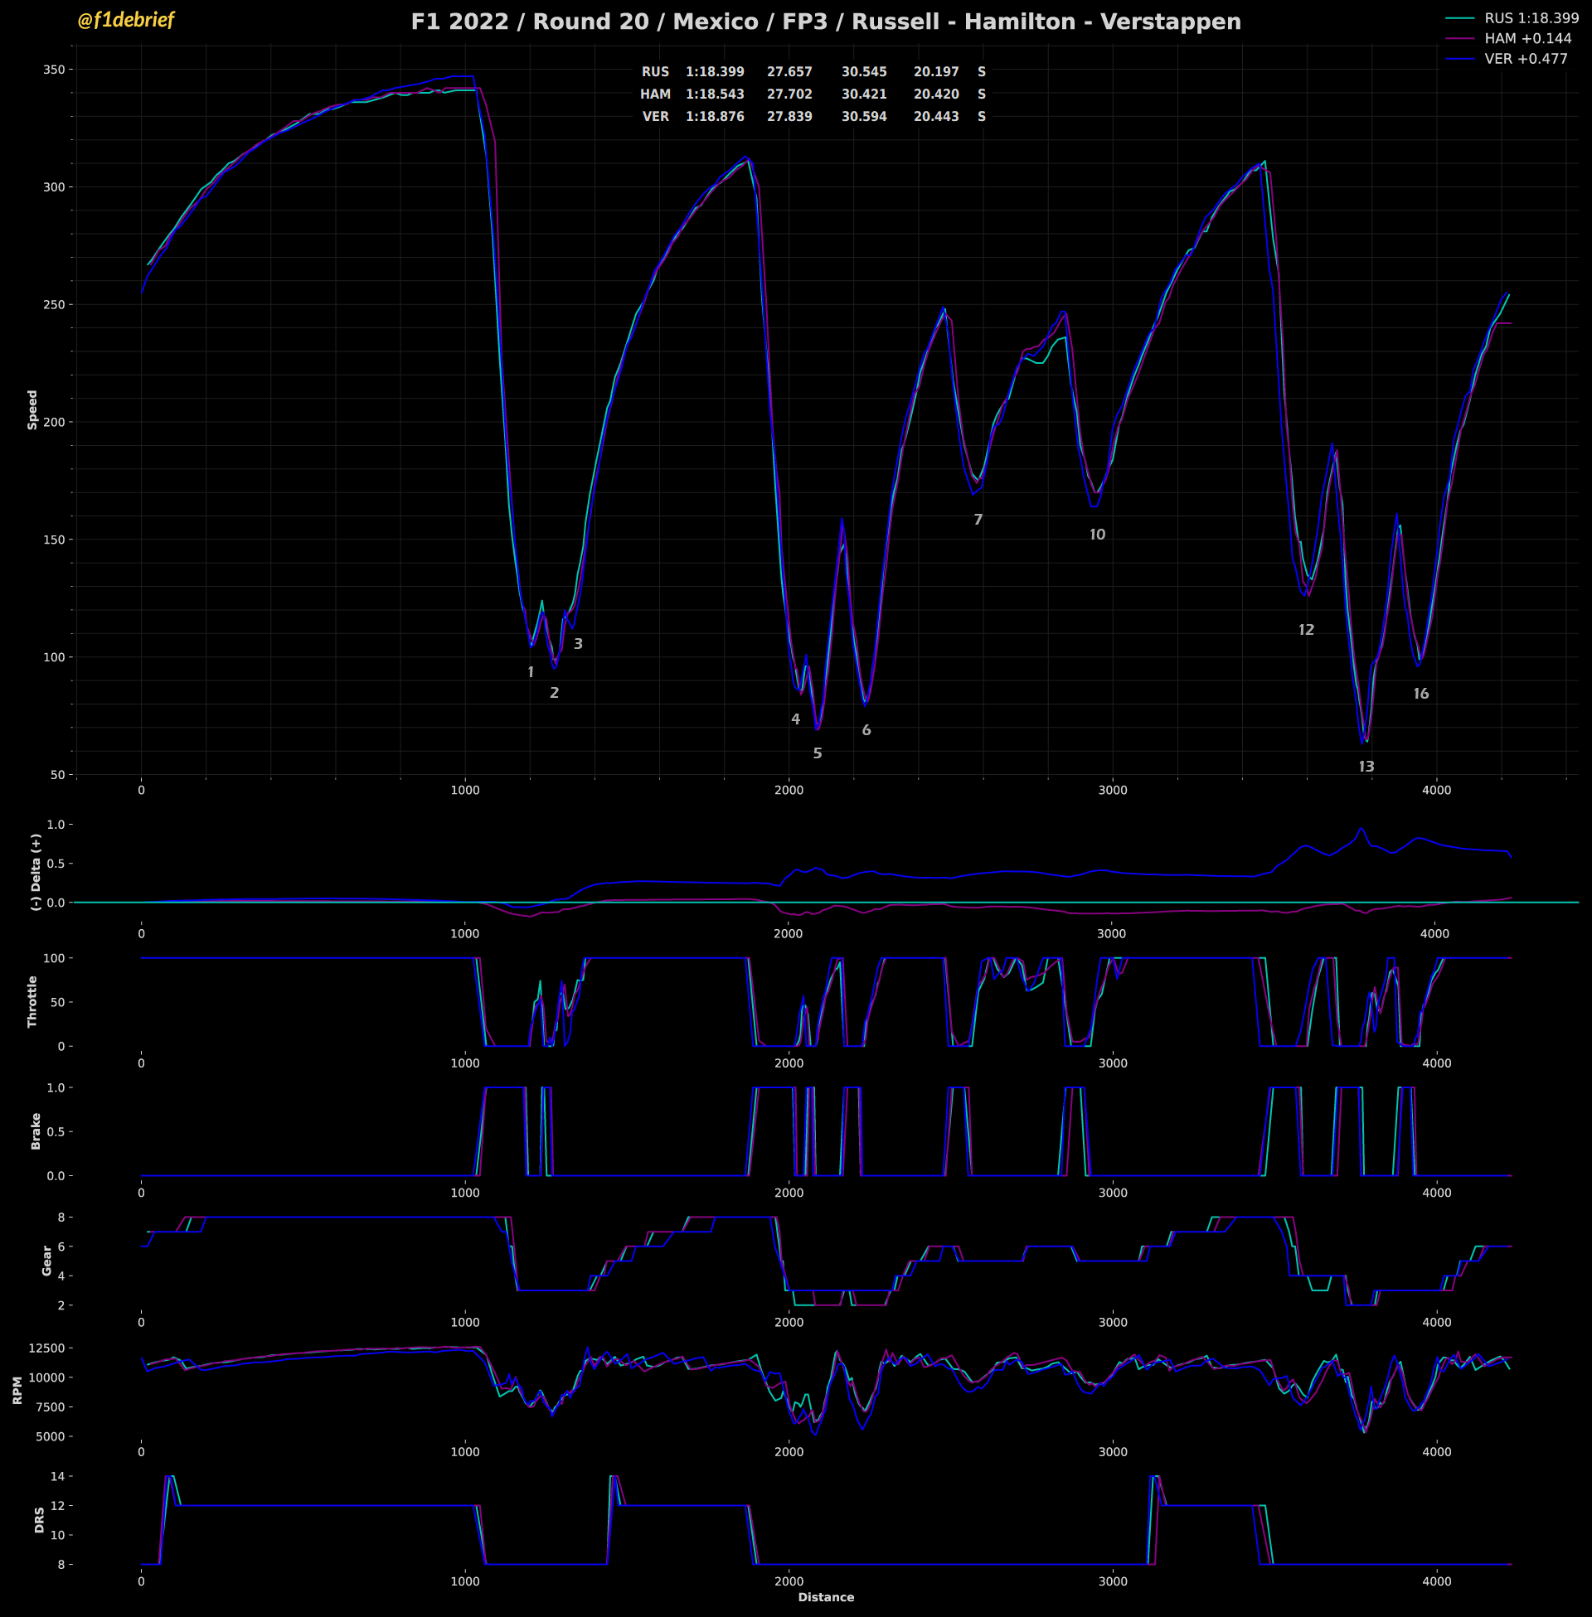This screenshot has height=1617, width=1592.
Task: Click the corner 5 marker label
Action: click(x=817, y=753)
